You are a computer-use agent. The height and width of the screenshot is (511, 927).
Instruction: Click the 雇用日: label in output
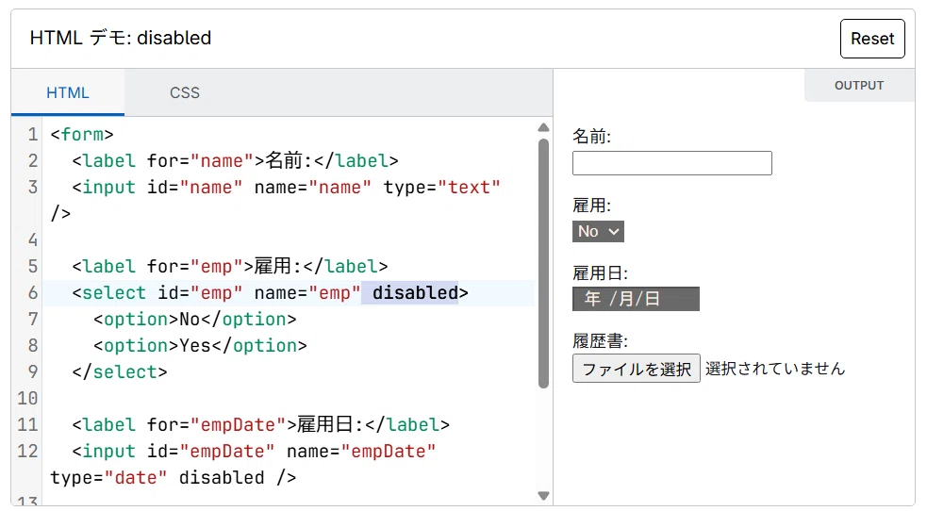600,273
